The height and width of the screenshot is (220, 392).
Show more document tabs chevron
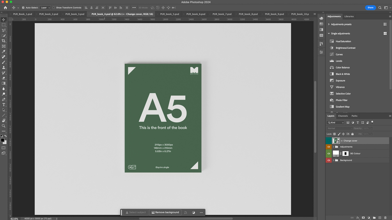click(314, 14)
